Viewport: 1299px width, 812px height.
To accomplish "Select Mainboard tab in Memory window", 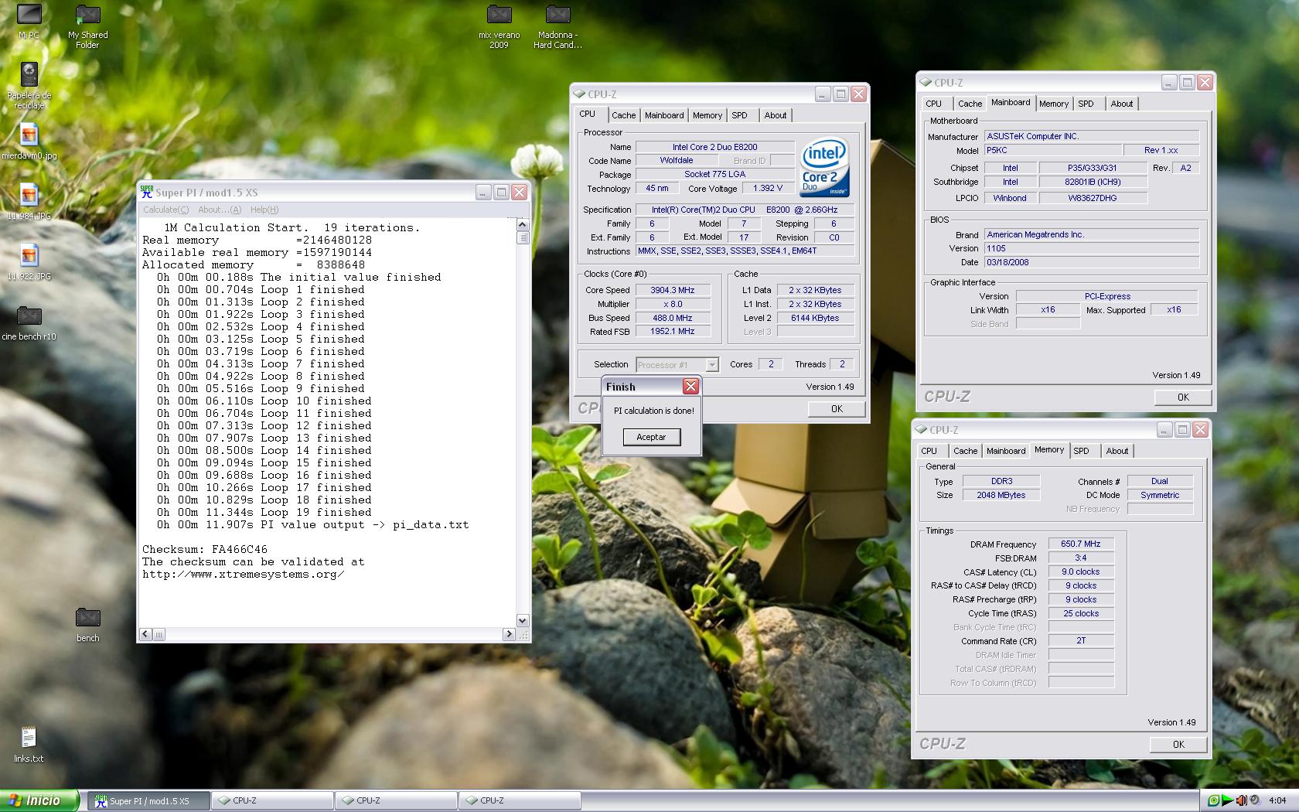I will (x=1006, y=451).
